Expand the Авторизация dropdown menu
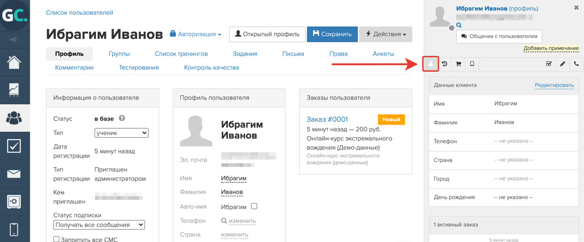The height and width of the screenshot is (242, 584). [x=196, y=35]
